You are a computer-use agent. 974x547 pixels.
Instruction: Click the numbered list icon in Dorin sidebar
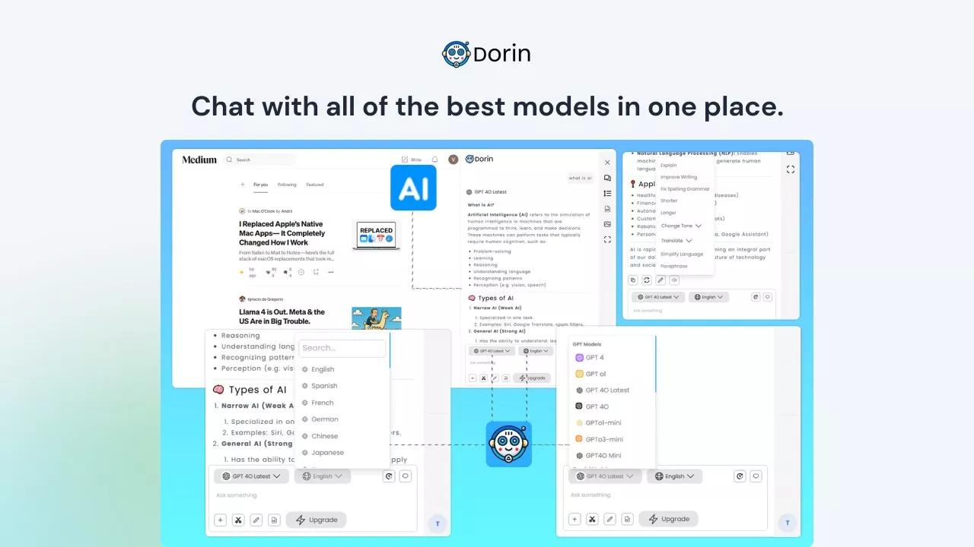(607, 194)
